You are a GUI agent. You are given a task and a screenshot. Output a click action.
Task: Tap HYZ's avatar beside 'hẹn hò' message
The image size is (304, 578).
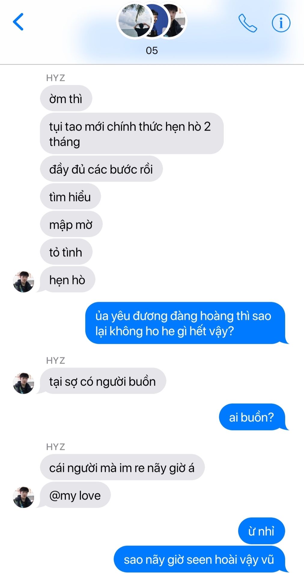(x=23, y=281)
